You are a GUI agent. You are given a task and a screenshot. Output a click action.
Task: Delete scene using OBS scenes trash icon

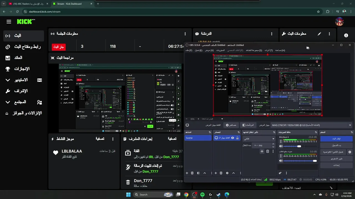tap(192, 173)
